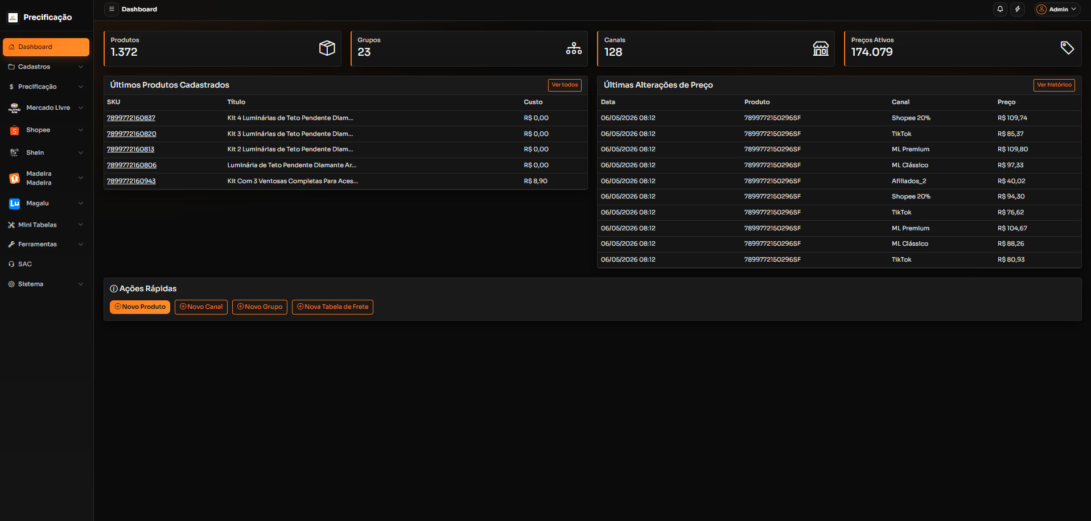Viewport: 1091px width, 521px height.
Task: Click the Admin user avatar icon
Action: tap(1041, 9)
